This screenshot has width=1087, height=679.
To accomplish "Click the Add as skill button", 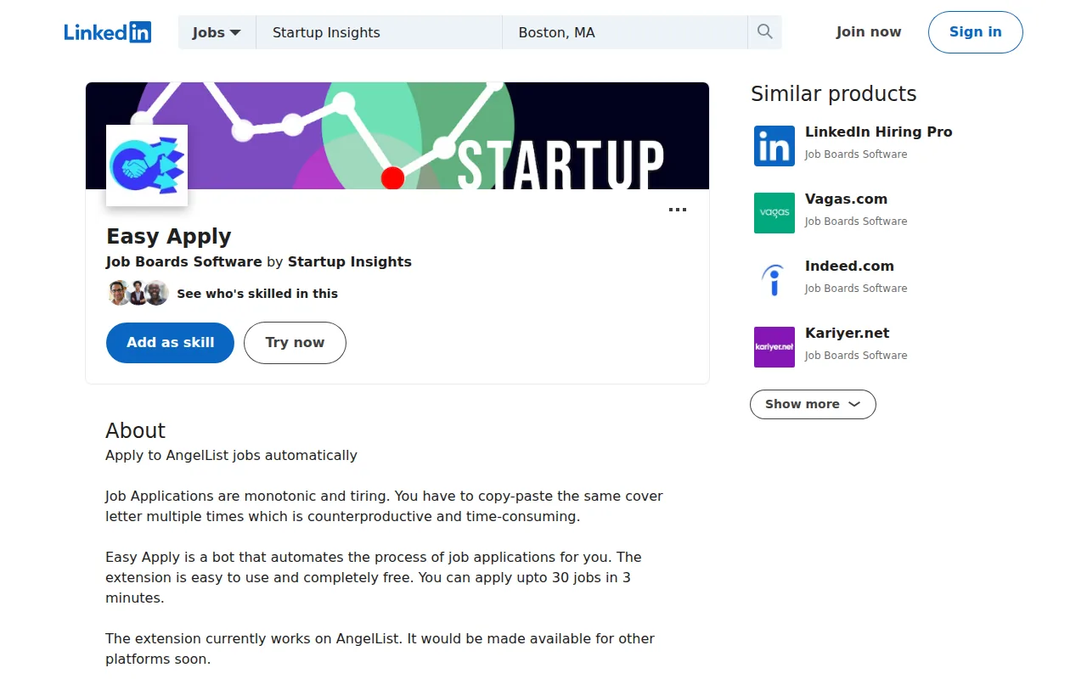I will pos(170,343).
